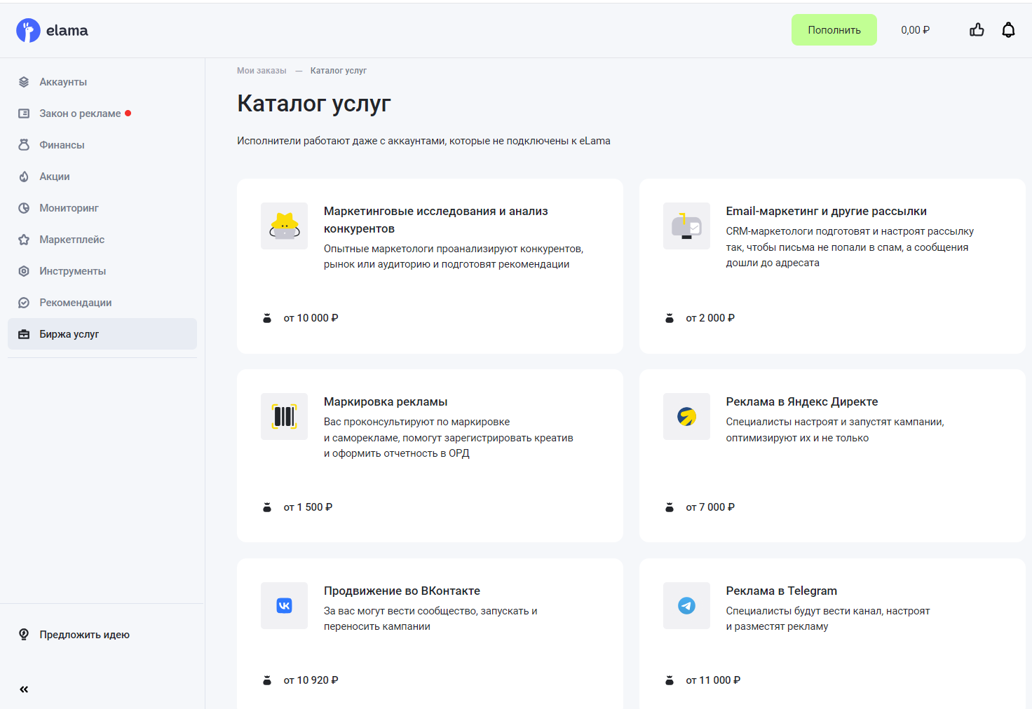Open Реклама в Telegram service

pos(781,591)
